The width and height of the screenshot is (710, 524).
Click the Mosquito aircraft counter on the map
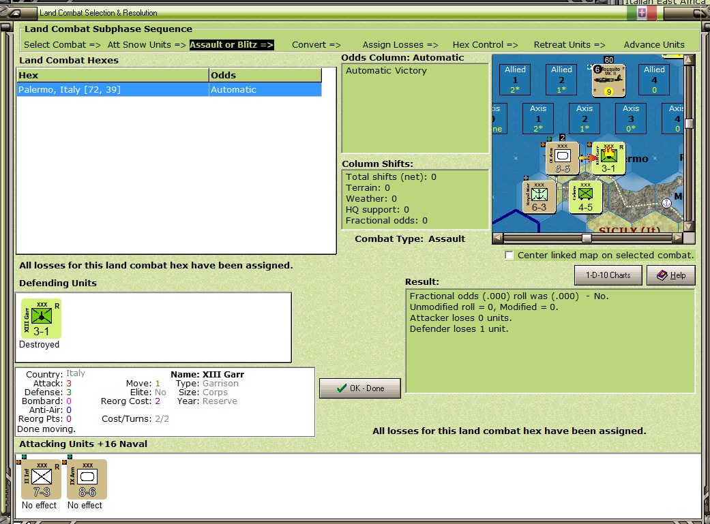[608, 80]
